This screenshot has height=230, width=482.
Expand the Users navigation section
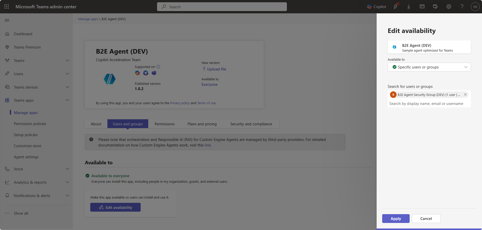[x=67, y=74]
